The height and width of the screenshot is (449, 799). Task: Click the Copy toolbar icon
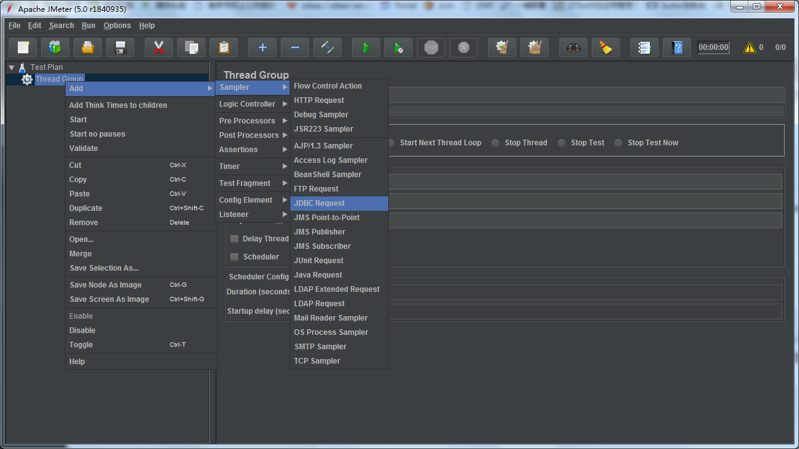[x=192, y=47]
